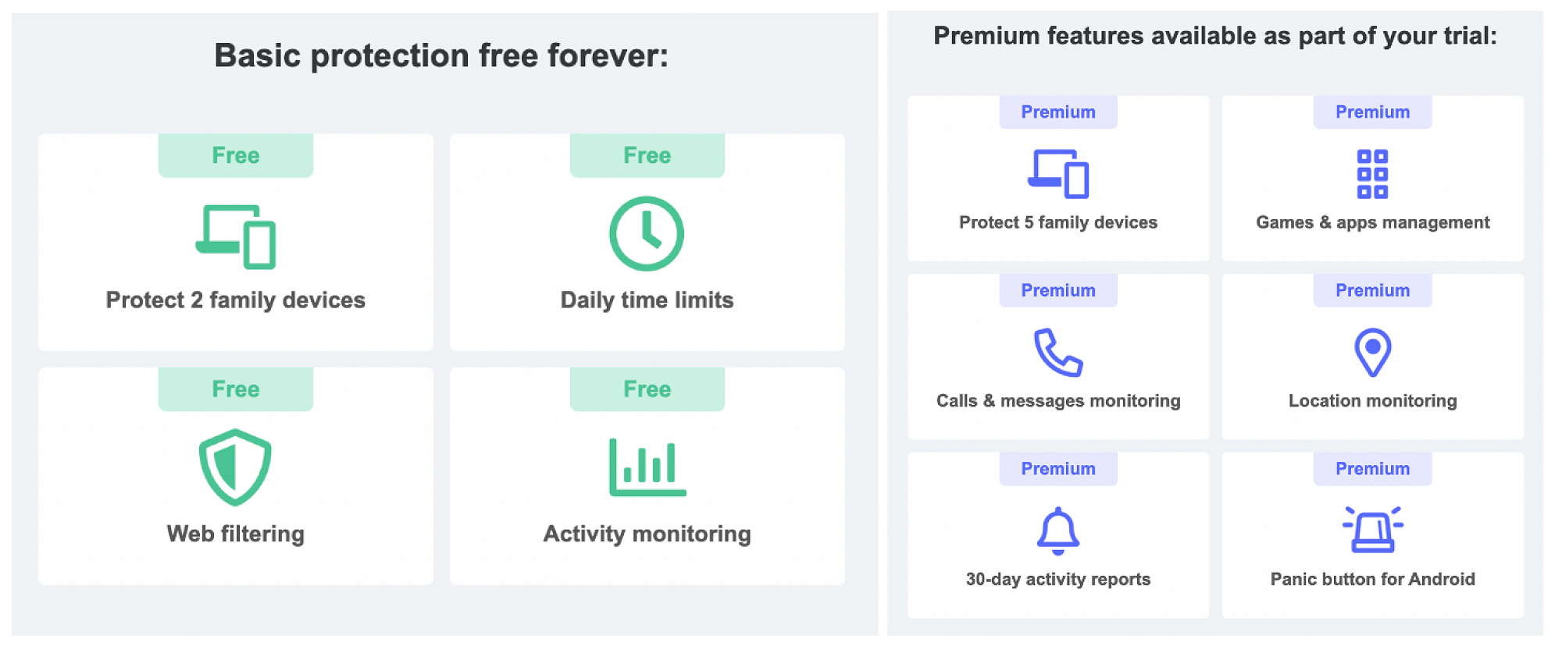
Task: Click the "30-day activity reports" text
Action: 1058,579
